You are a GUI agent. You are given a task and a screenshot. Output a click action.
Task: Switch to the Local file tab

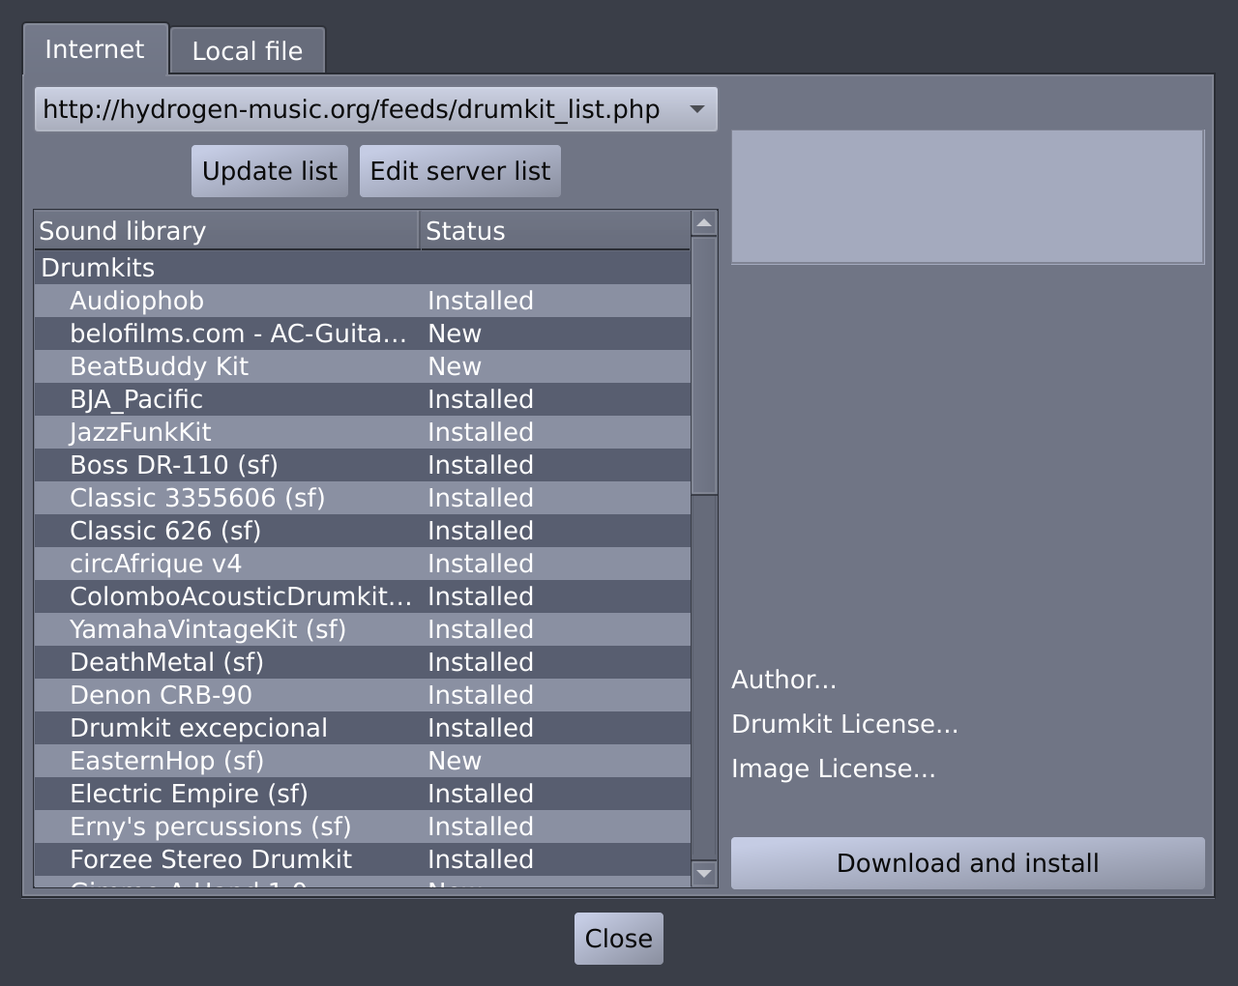pyautogui.click(x=248, y=51)
